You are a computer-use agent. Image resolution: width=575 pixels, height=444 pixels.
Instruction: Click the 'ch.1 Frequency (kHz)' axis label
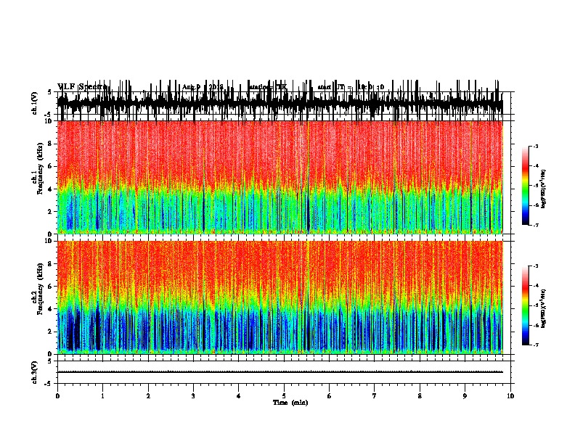(38, 168)
